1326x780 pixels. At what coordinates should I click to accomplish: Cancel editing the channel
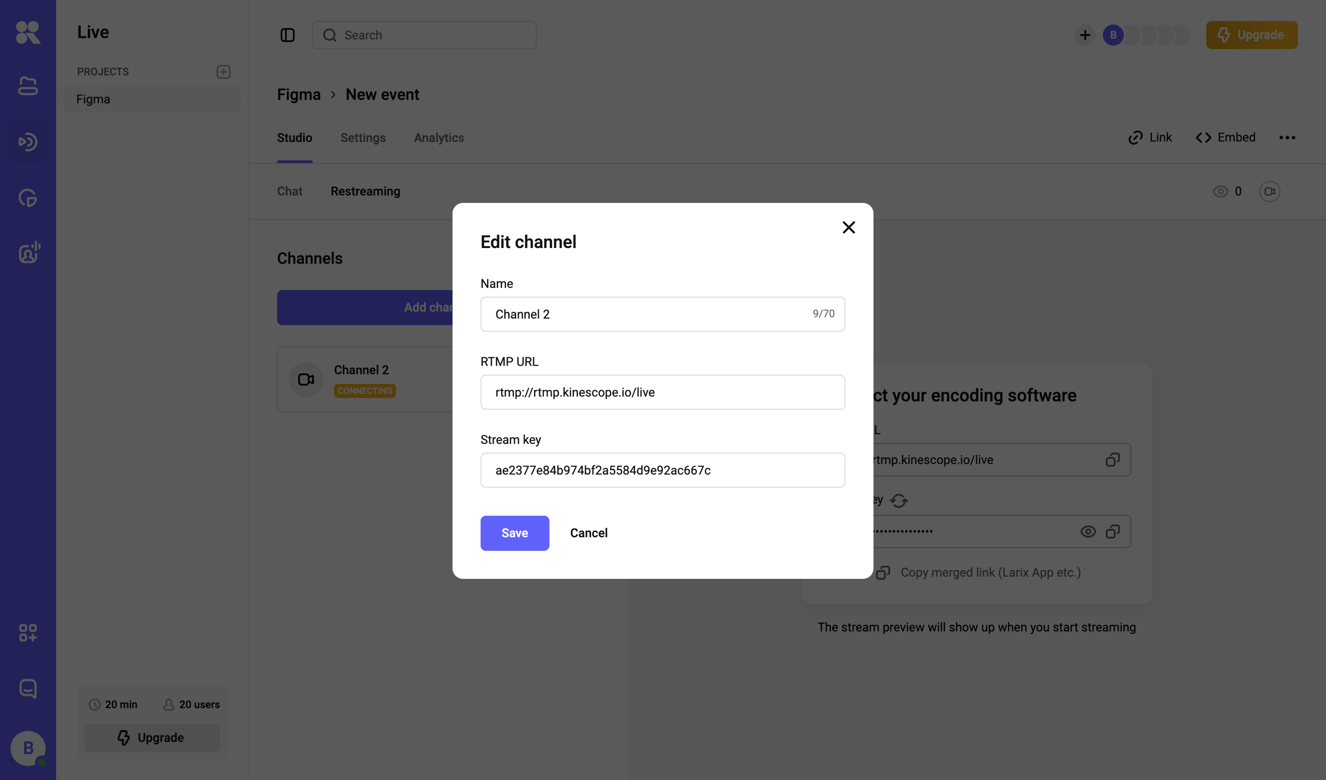(588, 533)
